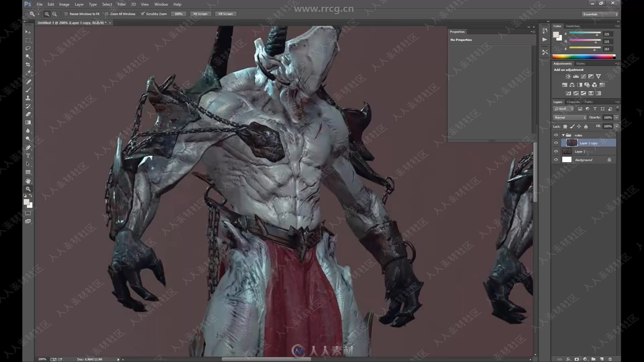Open the Image menu
Viewport: 644px width, 362px height.
pos(64,4)
